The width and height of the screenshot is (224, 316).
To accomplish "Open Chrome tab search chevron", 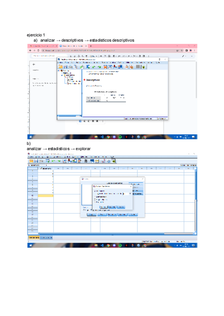I will (177, 46).
